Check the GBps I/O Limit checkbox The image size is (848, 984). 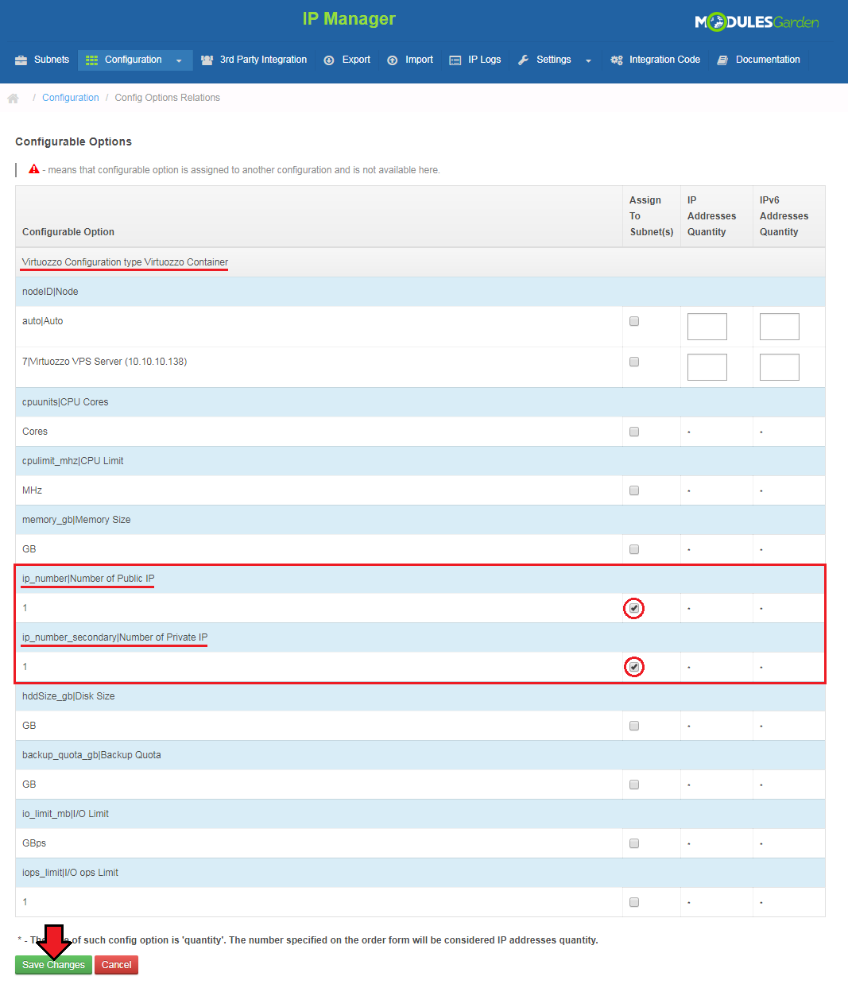pos(634,843)
